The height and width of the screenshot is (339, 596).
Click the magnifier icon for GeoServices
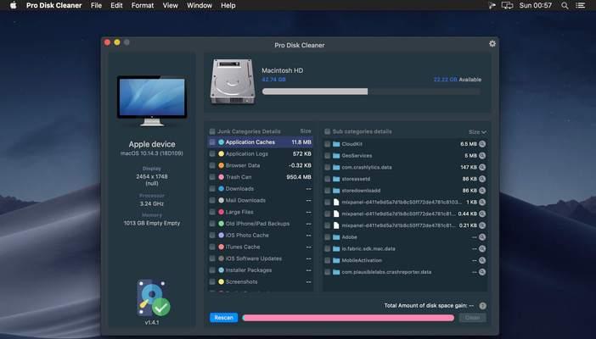(x=482, y=156)
